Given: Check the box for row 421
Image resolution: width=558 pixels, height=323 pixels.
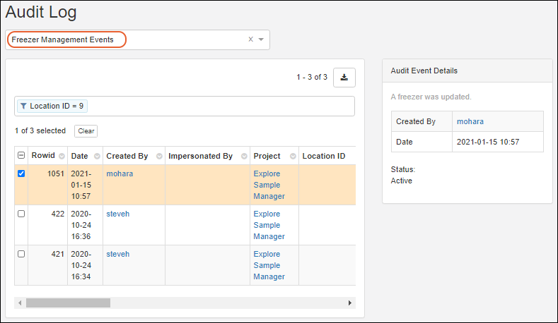Looking at the screenshot, I should click(x=21, y=254).
